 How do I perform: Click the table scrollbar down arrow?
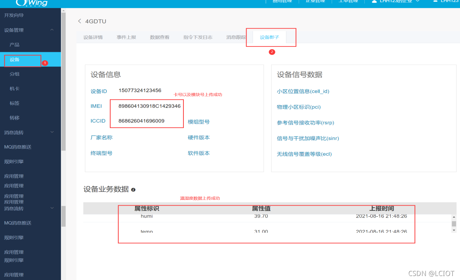point(454,230)
